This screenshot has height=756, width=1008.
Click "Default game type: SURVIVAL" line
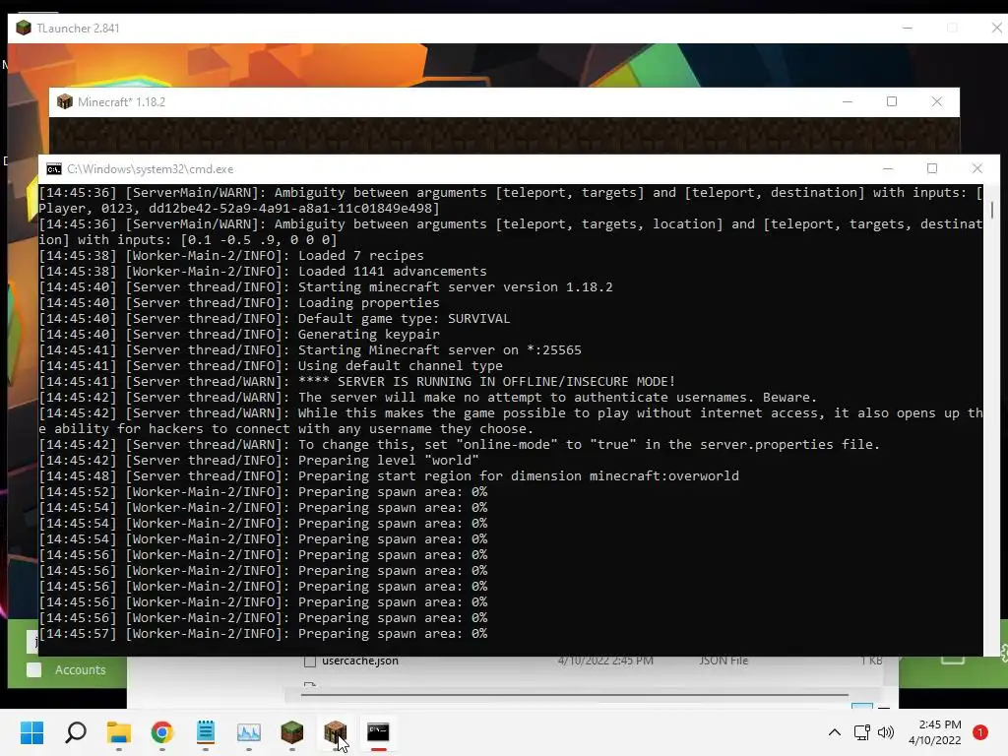[x=275, y=318]
